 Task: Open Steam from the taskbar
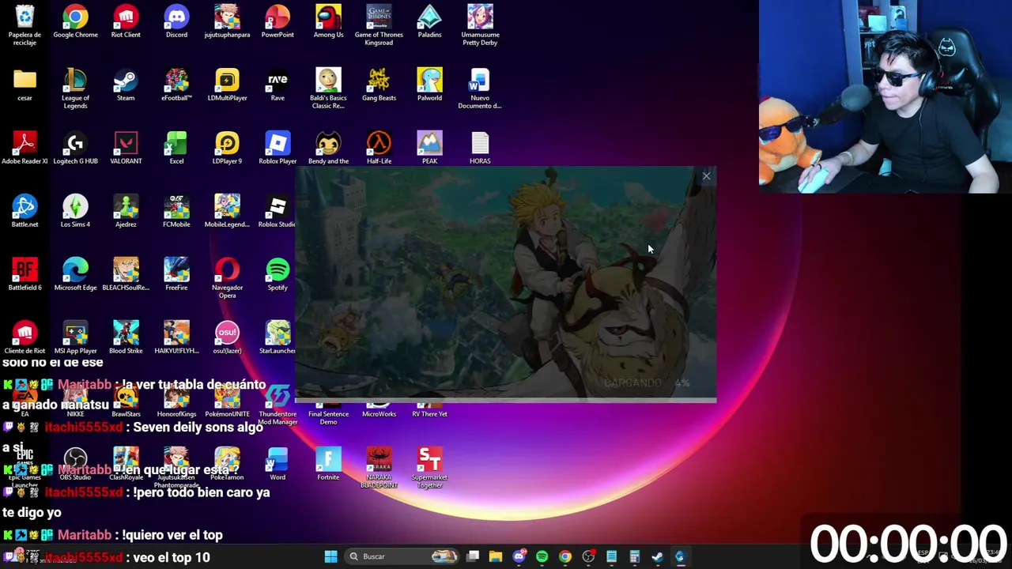click(657, 556)
